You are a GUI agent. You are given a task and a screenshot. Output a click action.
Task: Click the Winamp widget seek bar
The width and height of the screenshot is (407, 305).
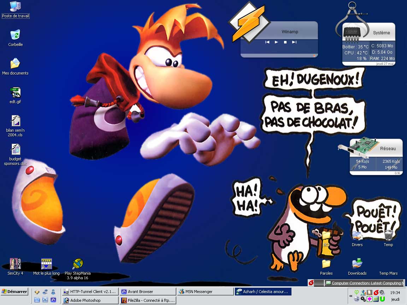[x=279, y=55]
